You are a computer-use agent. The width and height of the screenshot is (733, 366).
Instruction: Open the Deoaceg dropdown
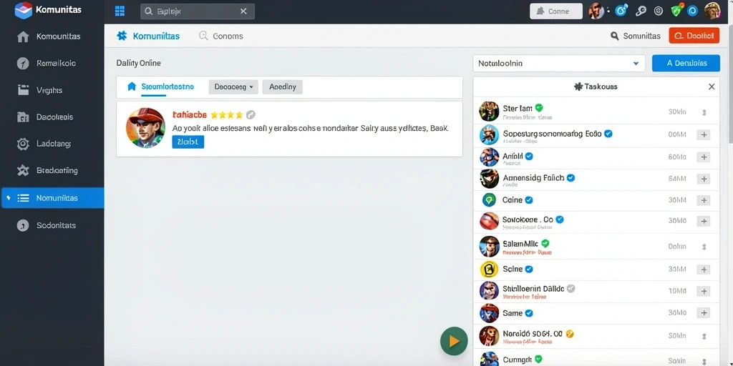coord(233,86)
